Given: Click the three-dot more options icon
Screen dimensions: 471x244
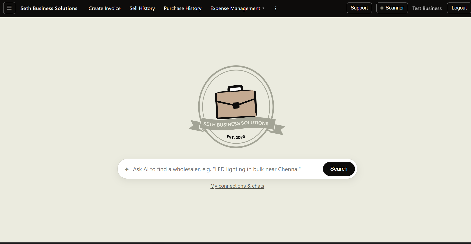Looking at the screenshot, I should 276,9.
